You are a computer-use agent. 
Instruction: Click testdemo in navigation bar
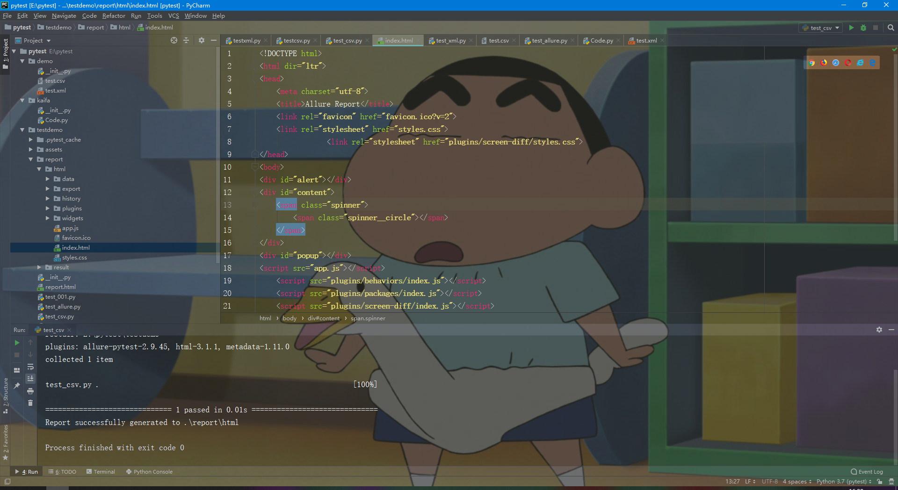pos(54,28)
